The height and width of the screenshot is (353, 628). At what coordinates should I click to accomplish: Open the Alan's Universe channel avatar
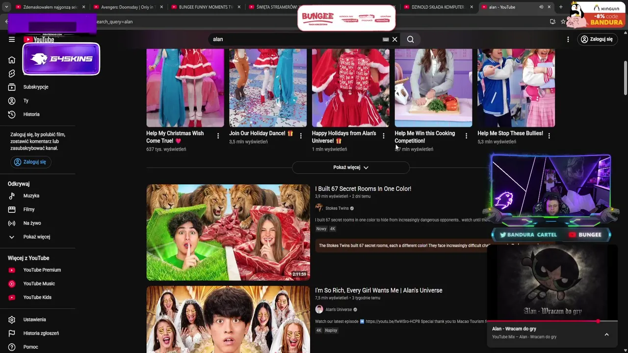click(x=319, y=309)
